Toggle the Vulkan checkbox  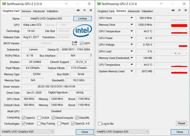23,123
